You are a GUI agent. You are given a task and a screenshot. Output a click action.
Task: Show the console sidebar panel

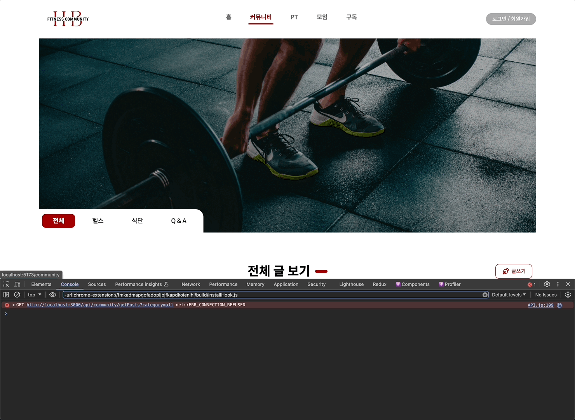tap(6, 295)
